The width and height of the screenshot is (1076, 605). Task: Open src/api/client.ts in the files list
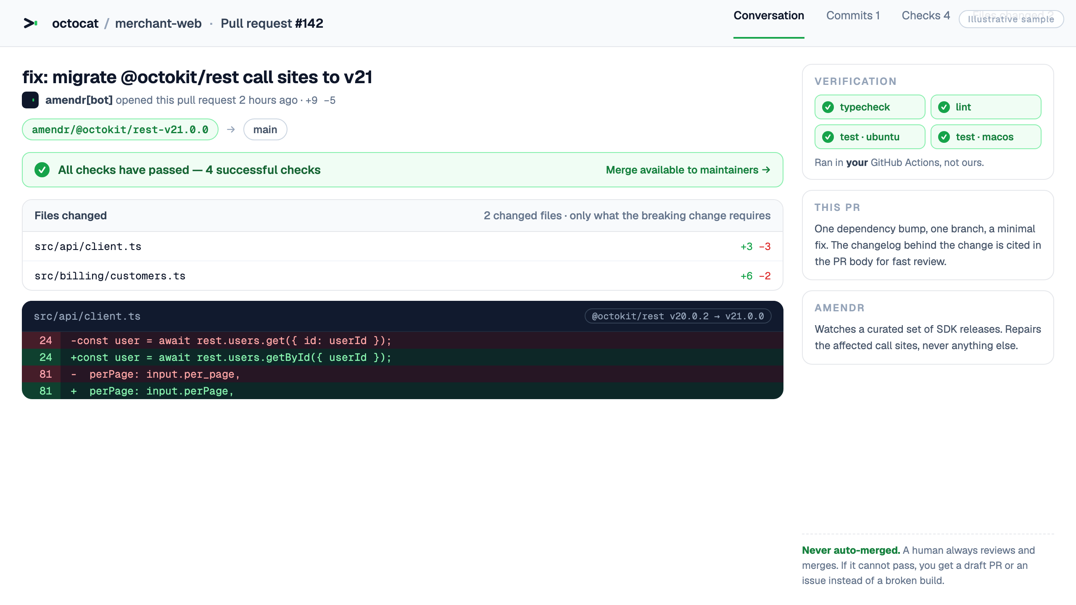[x=403, y=247]
